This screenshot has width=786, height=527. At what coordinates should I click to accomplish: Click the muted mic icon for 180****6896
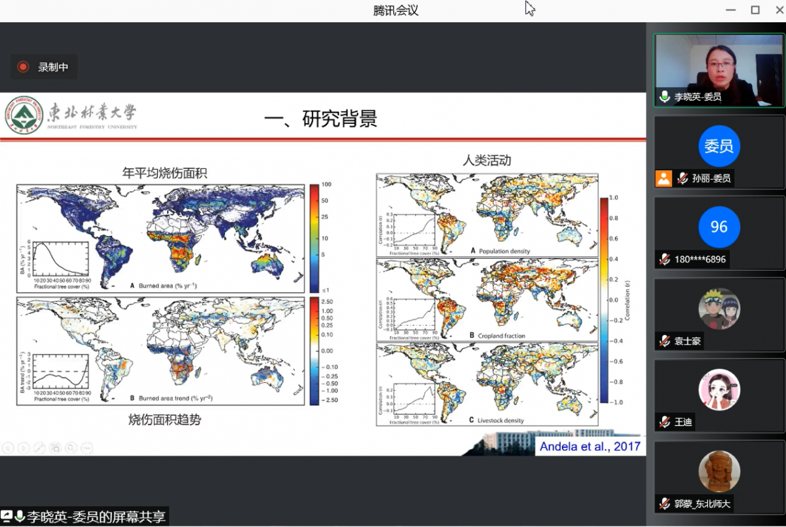pos(664,260)
